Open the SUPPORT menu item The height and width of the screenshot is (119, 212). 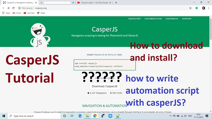(x=187, y=19)
